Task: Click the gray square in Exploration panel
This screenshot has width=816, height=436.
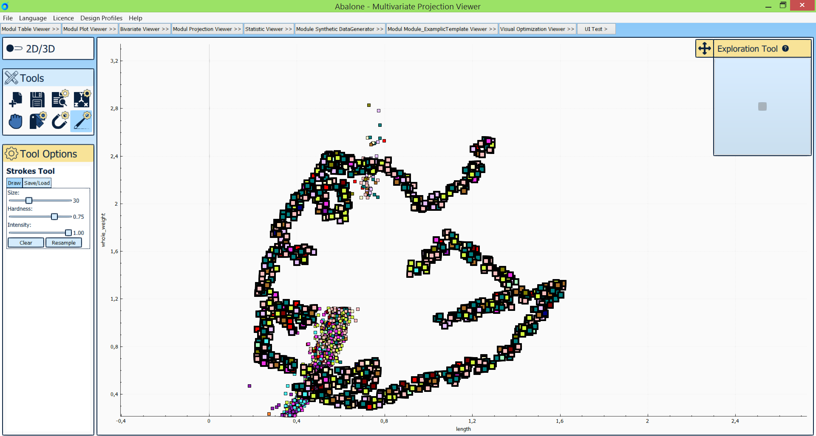Action: 762,106
